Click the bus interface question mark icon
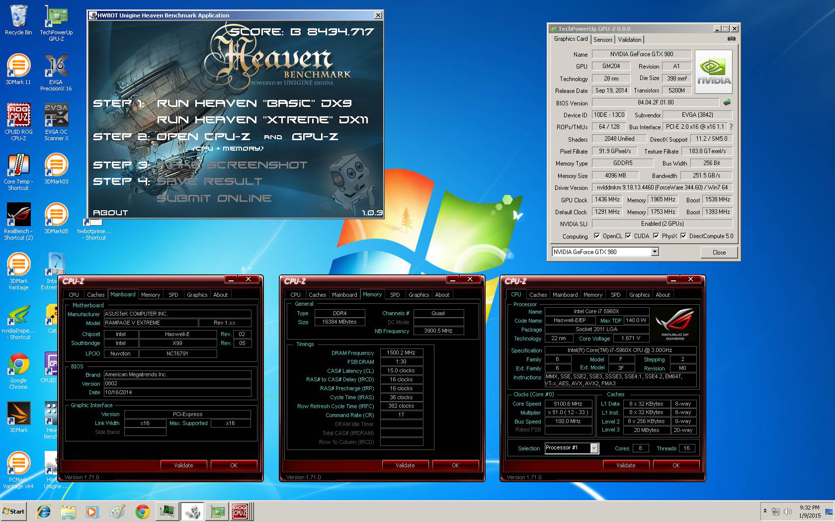Screen dimensions: 835x522 (x=731, y=127)
